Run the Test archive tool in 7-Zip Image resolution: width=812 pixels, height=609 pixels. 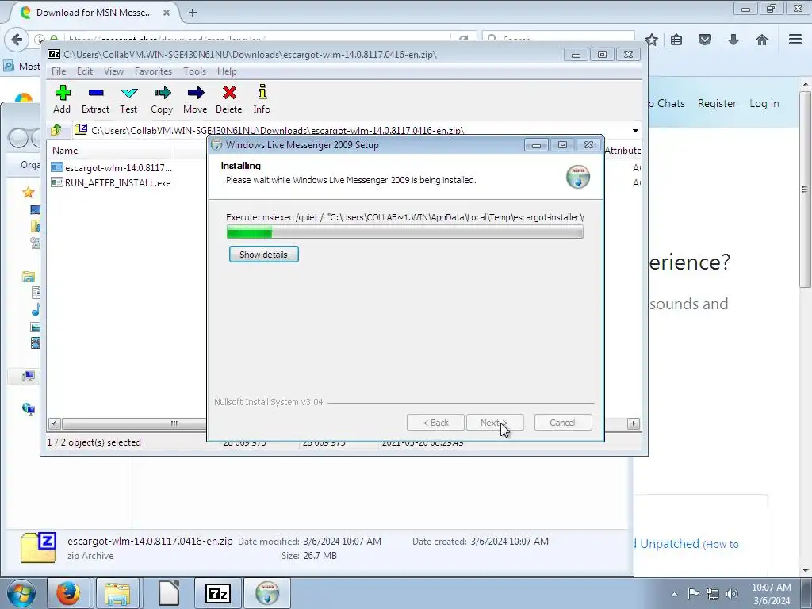(129, 99)
